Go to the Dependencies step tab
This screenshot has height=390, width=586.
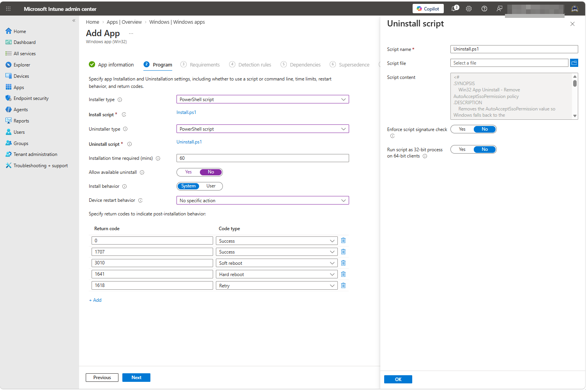(x=301, y=65)
